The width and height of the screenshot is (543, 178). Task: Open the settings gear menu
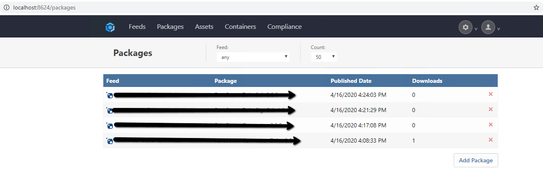click(466, 27)
